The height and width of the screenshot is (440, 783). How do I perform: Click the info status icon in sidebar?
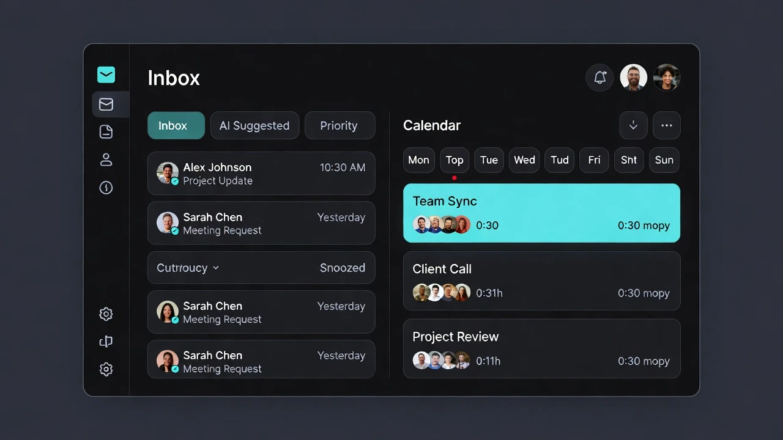point(106,188)
